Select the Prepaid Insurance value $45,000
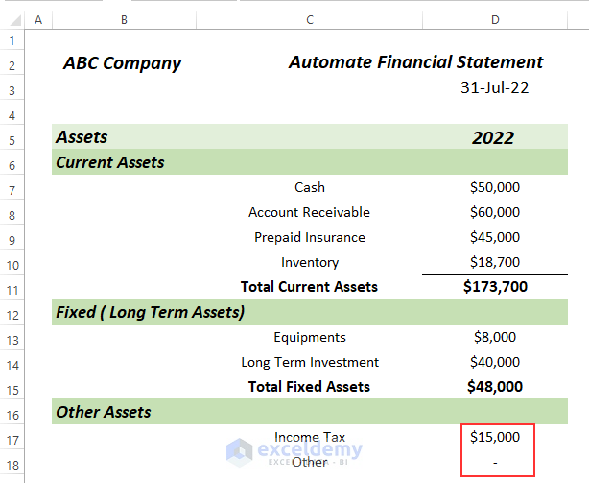 click(495, 237)
